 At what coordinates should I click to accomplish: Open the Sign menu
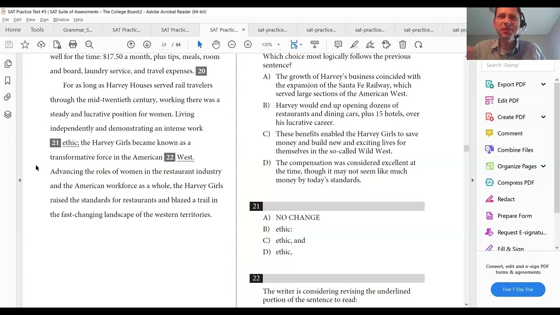[44, 20]
